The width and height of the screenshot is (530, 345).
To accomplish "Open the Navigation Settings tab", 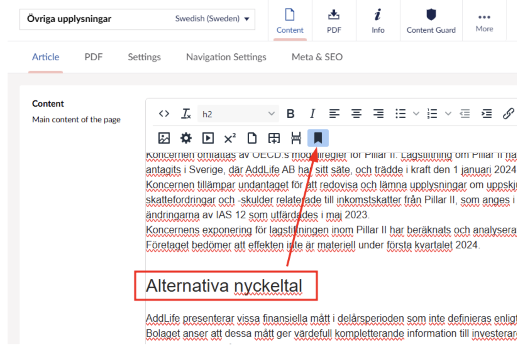I will (x=226, y=57).
